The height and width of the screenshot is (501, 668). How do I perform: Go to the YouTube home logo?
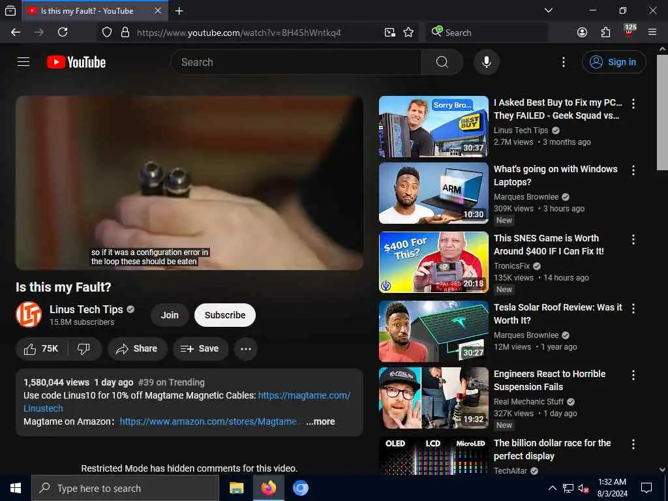76,62
